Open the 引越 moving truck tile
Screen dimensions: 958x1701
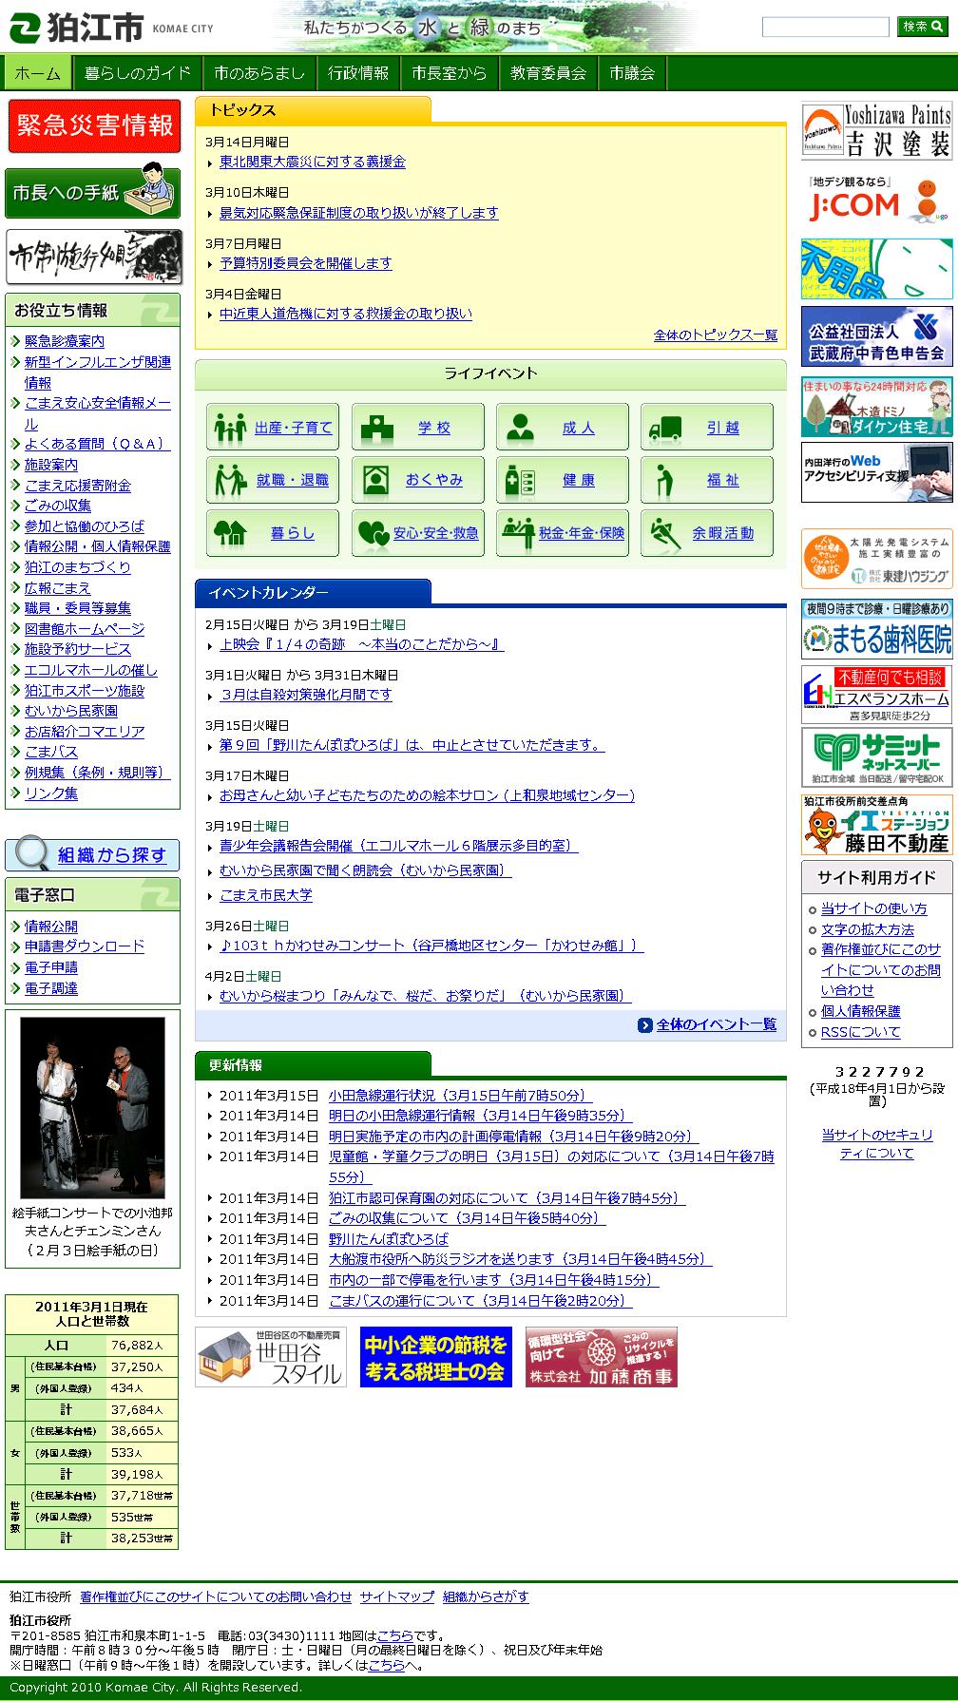pyautogui.click(x=706, y=427)
